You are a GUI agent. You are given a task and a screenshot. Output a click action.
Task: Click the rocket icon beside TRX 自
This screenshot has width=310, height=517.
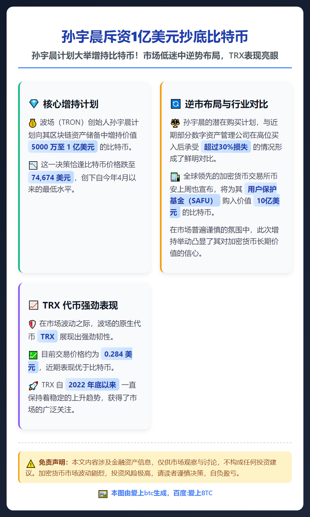coord(33,386)
